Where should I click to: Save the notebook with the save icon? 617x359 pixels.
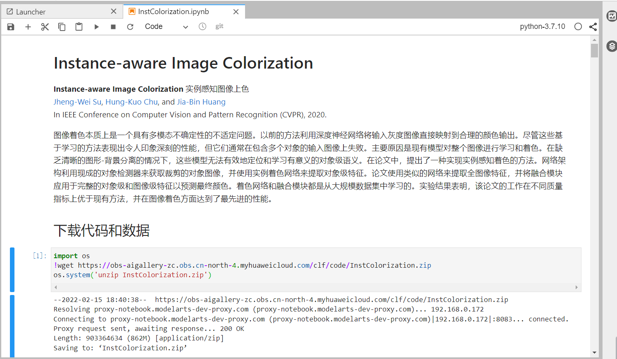[x=11, y=27]
